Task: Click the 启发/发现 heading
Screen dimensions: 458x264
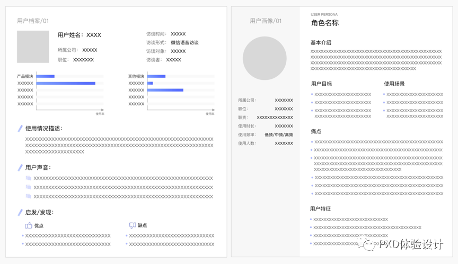Action: pyautogui.click(x=39, y=213)
